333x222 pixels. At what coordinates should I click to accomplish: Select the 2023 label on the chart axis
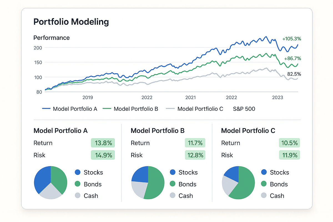tap(277, 97)
